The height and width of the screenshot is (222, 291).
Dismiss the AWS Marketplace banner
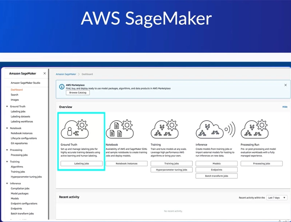tap(286, 85)
